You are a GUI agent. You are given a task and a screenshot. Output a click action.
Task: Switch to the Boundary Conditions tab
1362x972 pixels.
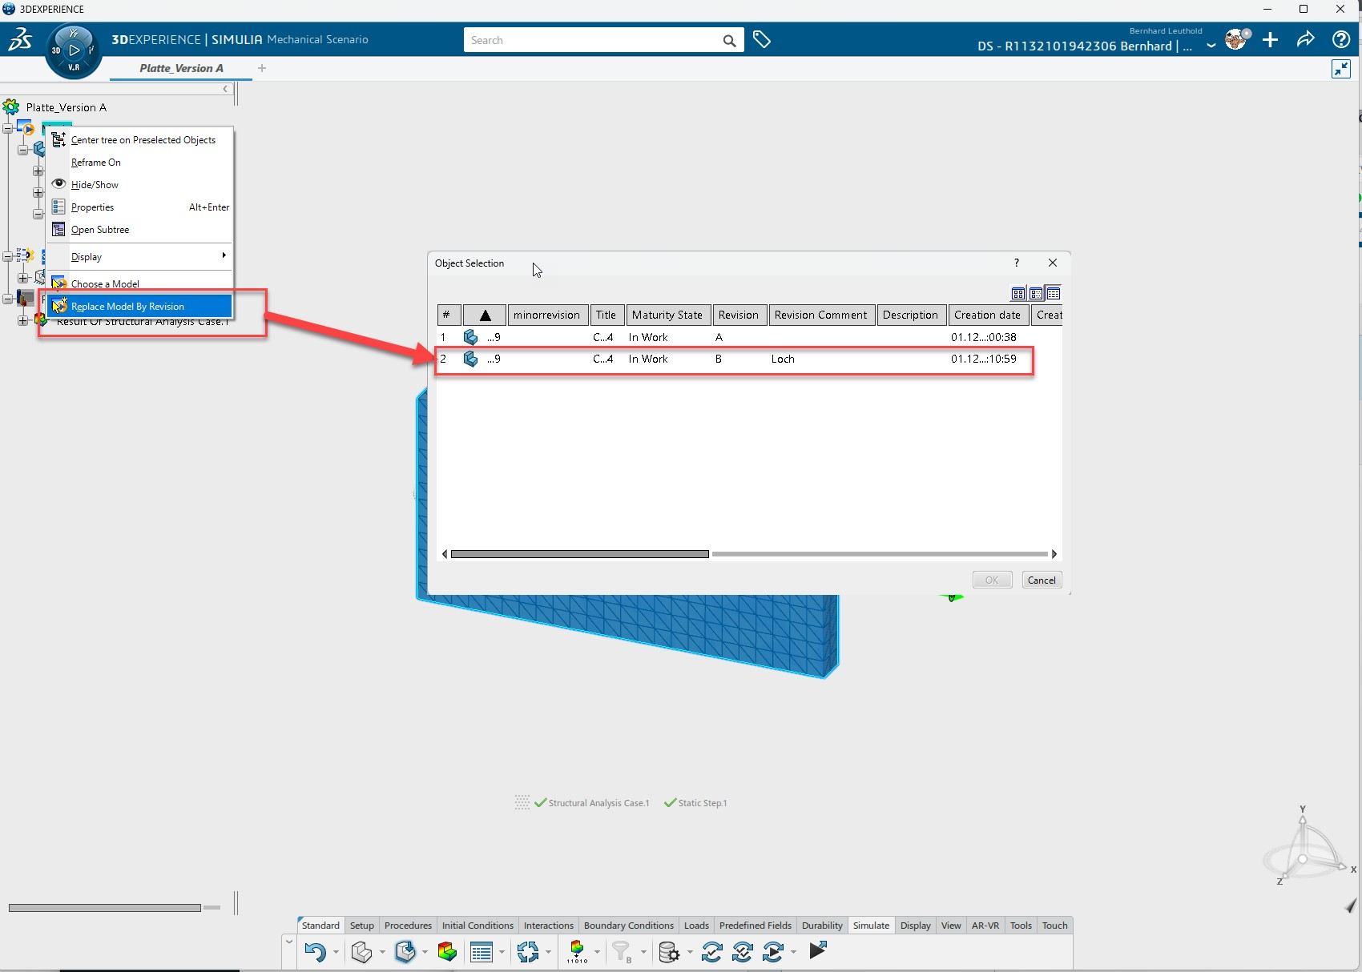coord(628,926)
